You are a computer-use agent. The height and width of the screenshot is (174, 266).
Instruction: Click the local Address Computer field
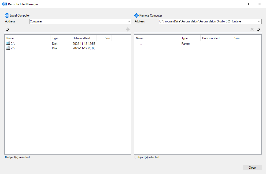point(77,22)
